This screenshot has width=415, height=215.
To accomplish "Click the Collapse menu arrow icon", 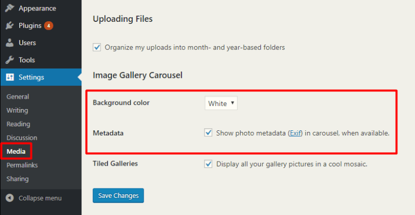I will coord(10,198).
